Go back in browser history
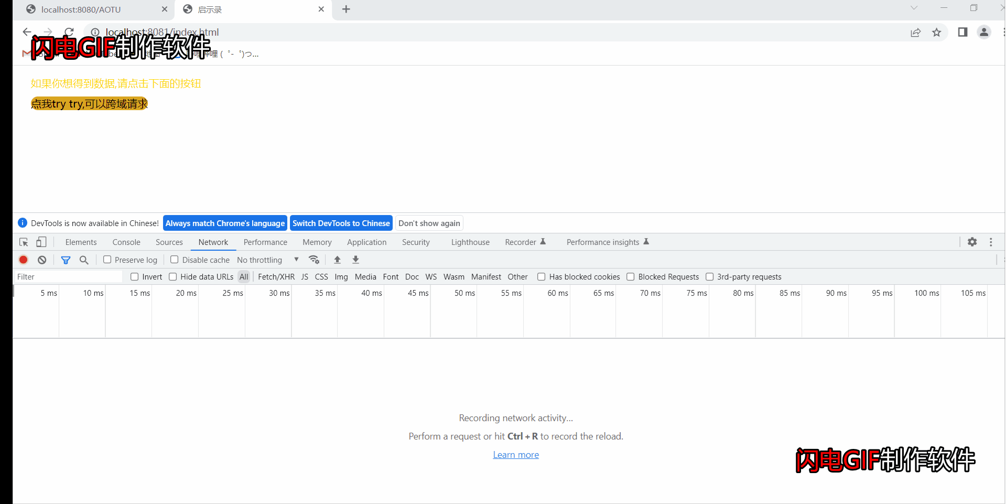The height and width of the screenshot is (504, 1006). 27,32
